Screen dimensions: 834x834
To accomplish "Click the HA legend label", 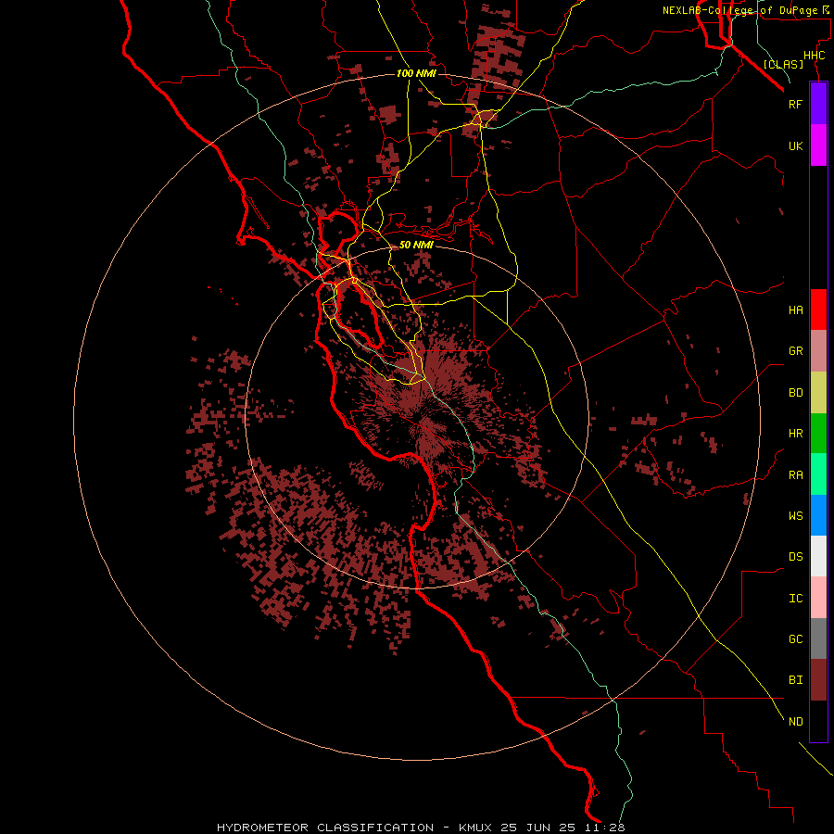I will click(795, 310).
